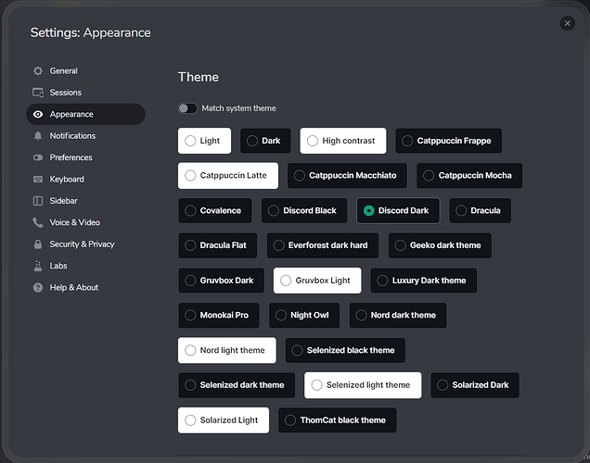Pick the Covalence theme
This screenshot has width=590, height=463.
(x=215, y=210)
